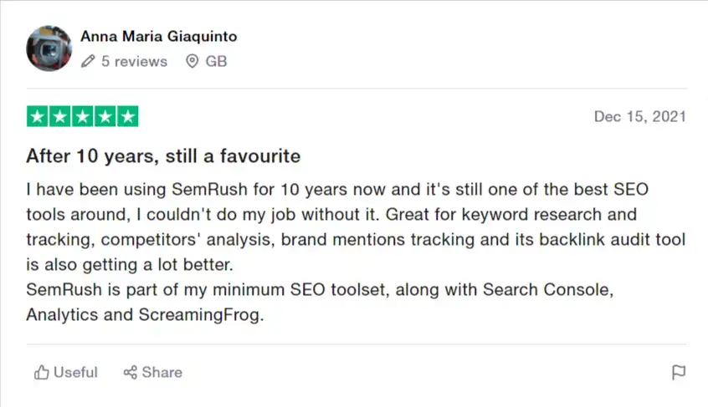
Task: Click the GB country label
Action: pos(216,62)
